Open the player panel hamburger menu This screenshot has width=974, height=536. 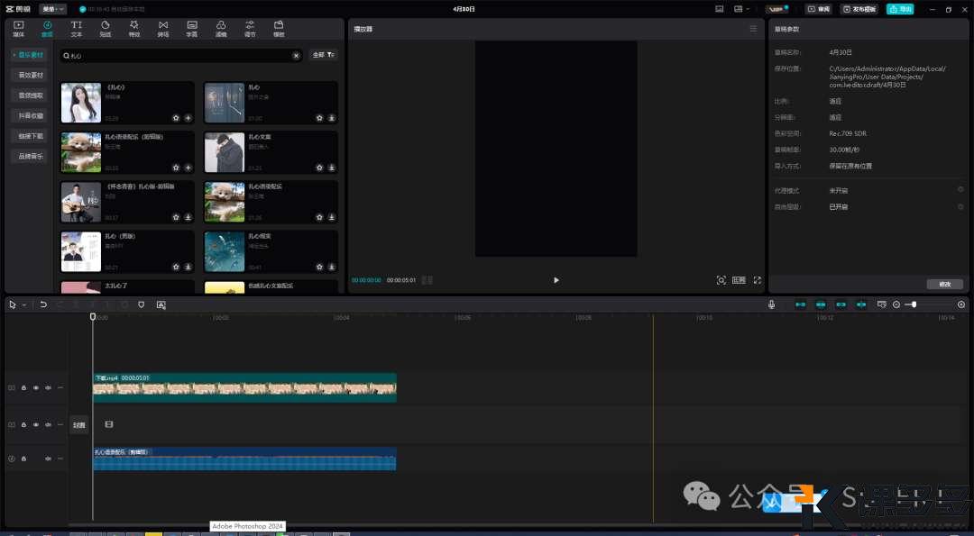(x=753, y=29)
